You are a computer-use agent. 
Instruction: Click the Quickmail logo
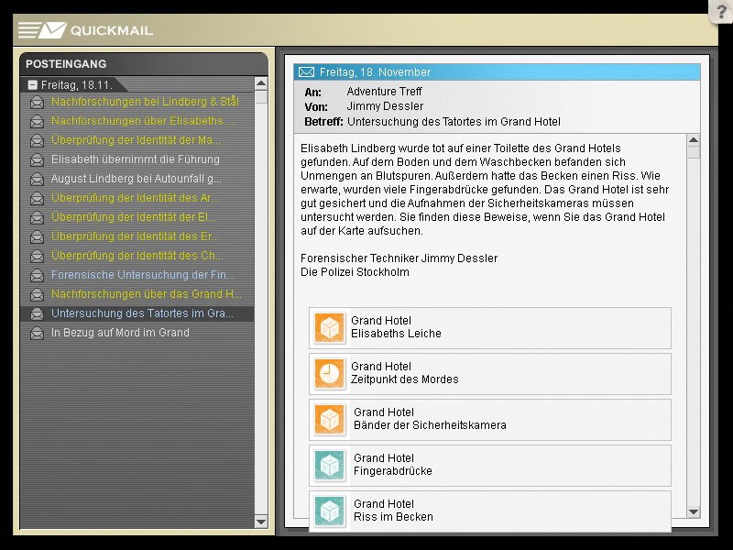[85, 30]
